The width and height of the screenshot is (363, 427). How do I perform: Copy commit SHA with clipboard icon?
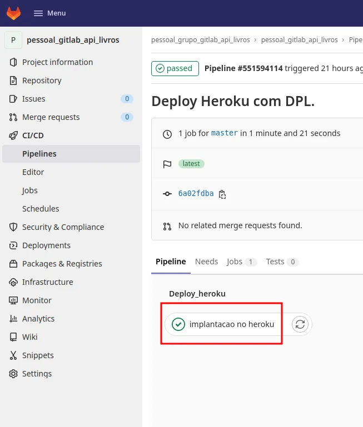coord(222,194)
